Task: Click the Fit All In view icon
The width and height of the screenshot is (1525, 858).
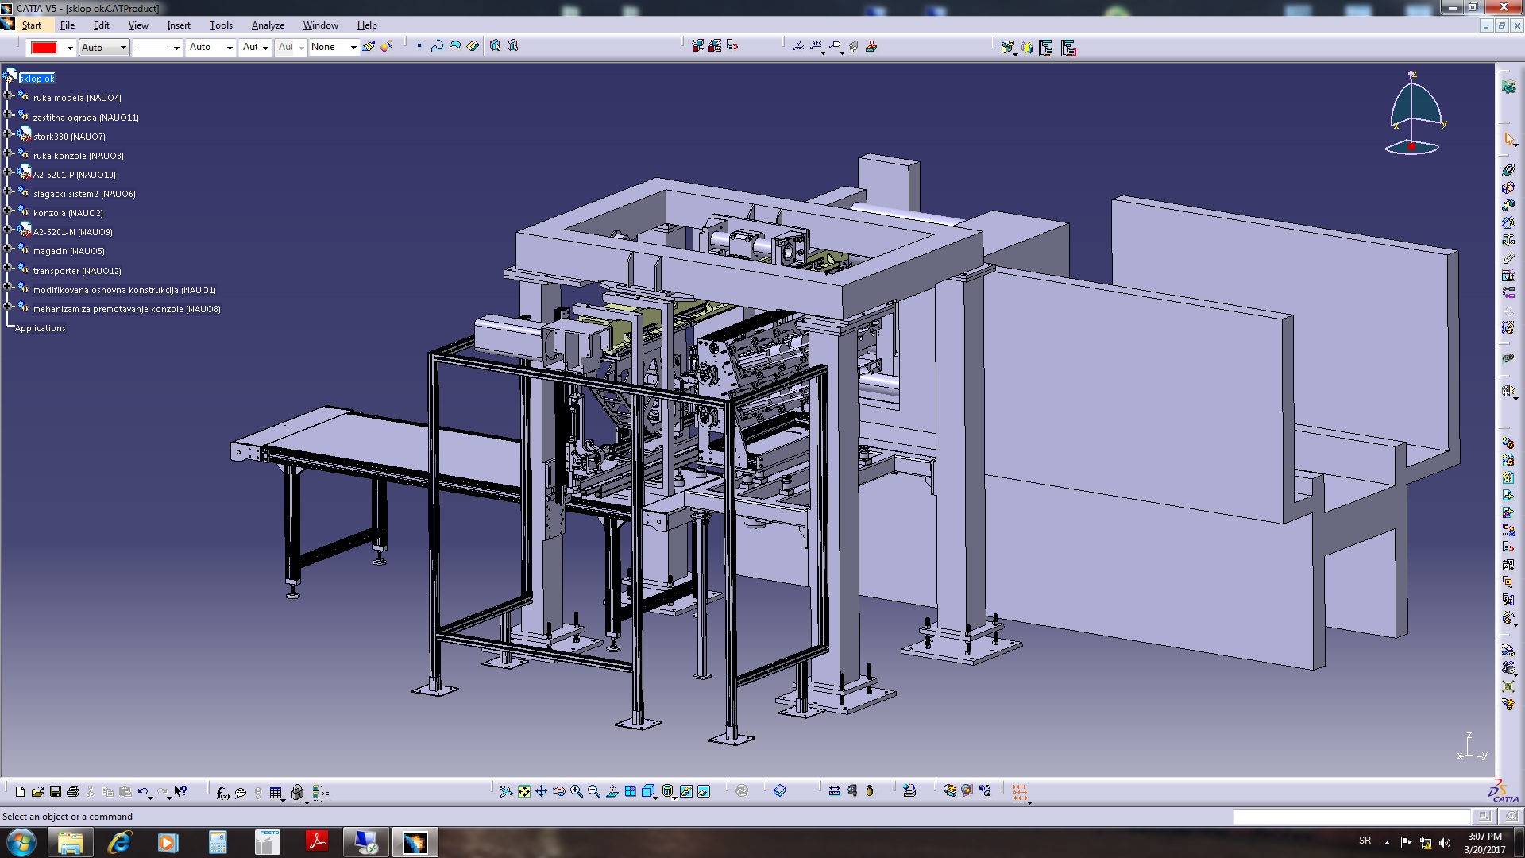Action: [x=524, y=791]
